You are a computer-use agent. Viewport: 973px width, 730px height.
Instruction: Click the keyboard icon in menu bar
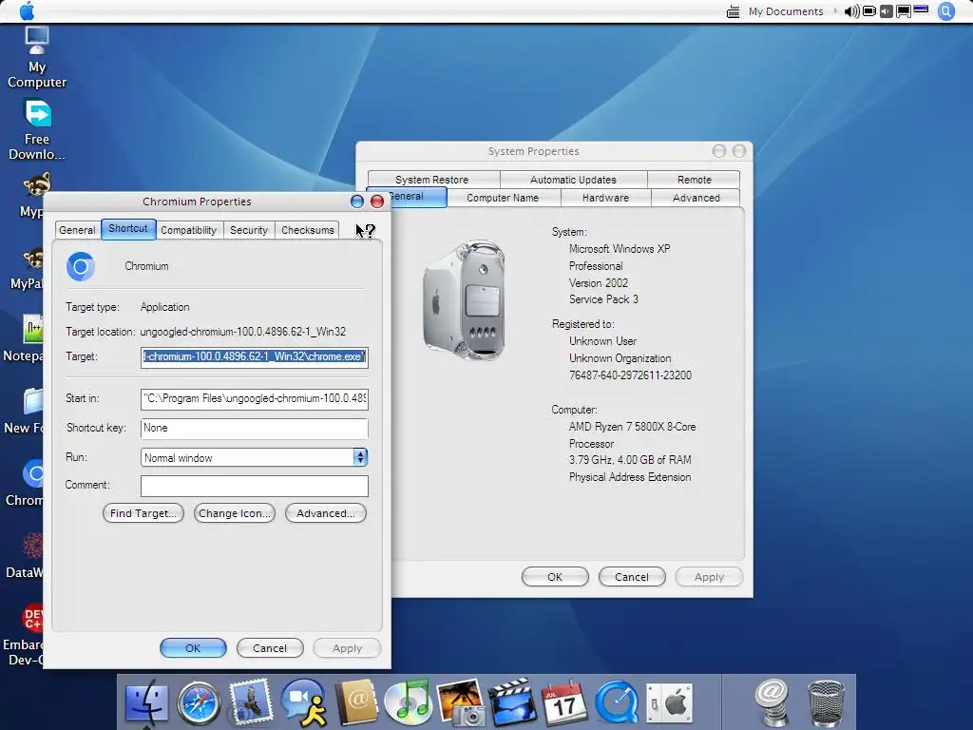pyautogui.click(x=733, y=11)
